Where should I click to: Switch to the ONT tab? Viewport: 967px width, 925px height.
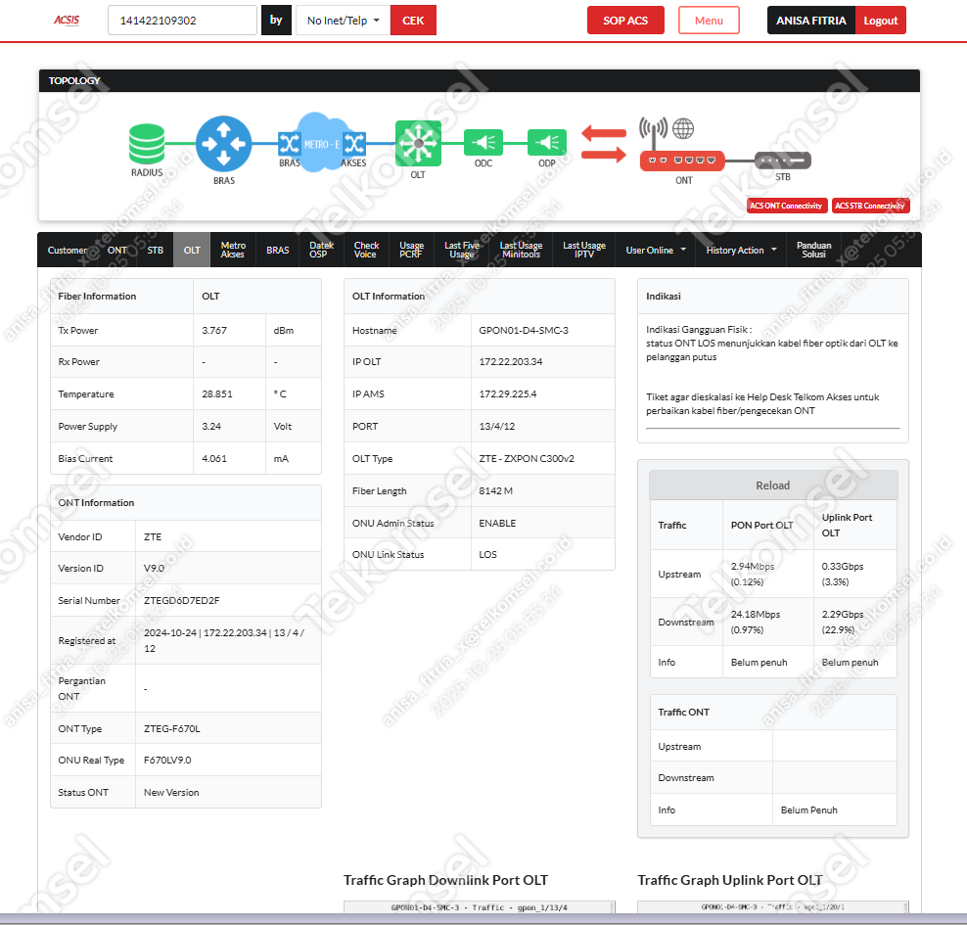[x=117, y=250]
